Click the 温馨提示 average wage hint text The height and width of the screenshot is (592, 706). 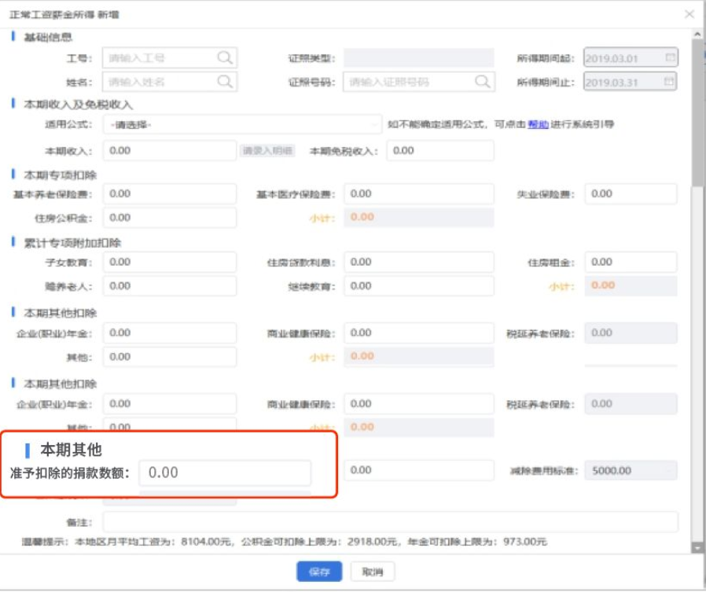tap(284, 542)
